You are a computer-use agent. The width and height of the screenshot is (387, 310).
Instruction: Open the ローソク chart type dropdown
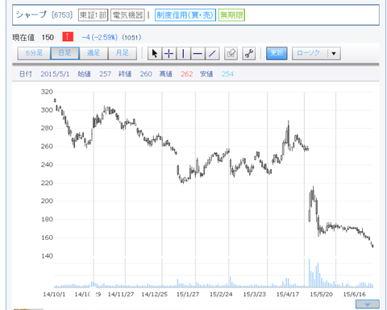[x=316, y=53]
